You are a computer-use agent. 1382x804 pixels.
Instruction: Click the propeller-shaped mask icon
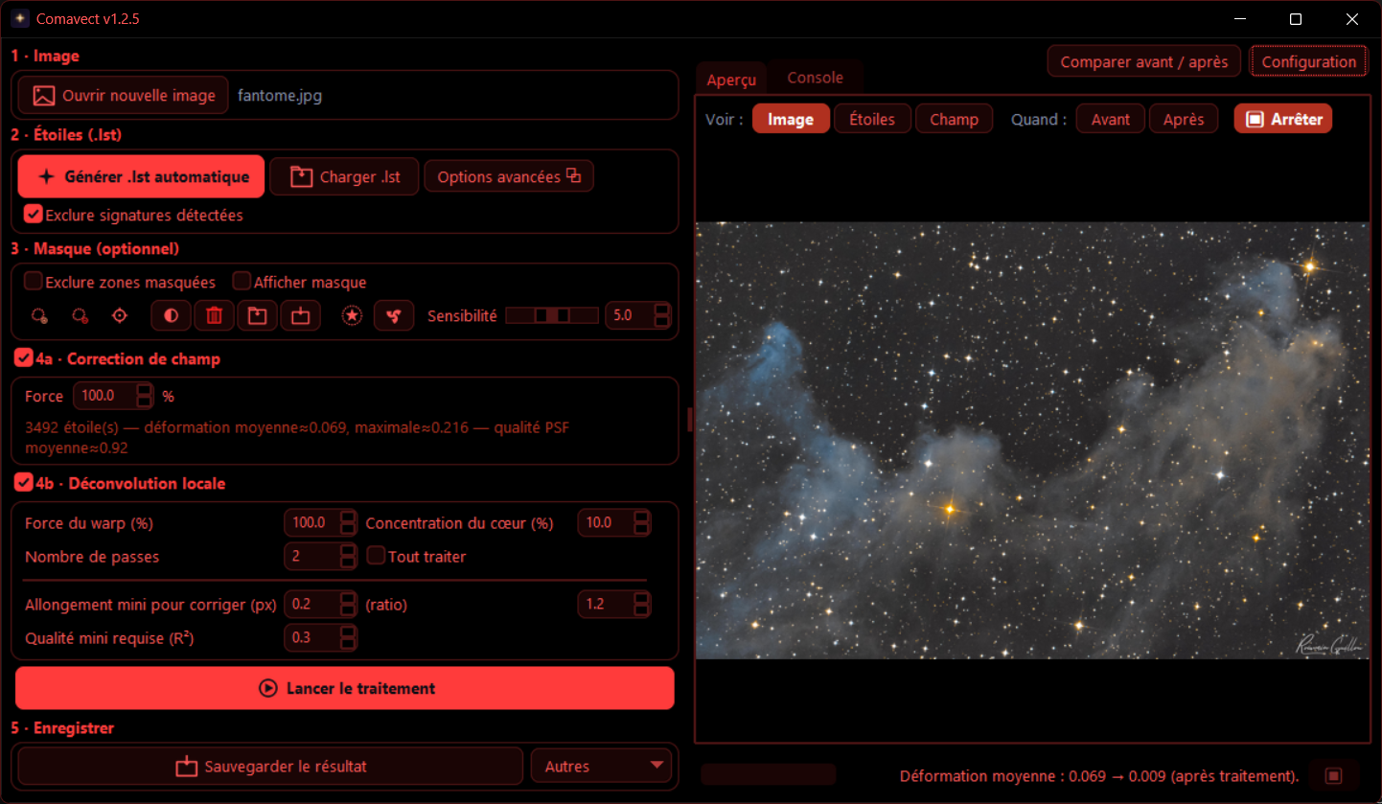[x=394, y=315]
